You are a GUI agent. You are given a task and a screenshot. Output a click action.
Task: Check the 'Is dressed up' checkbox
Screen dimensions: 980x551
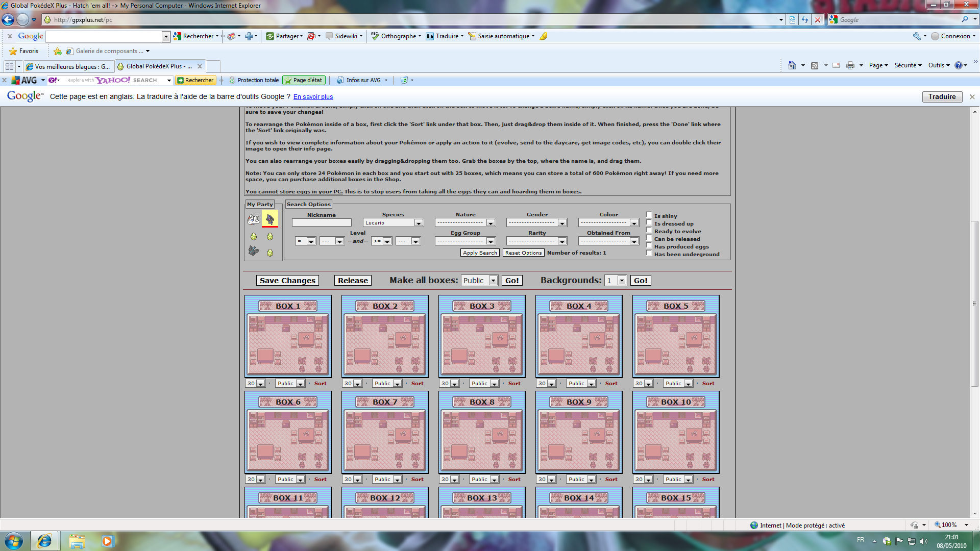649,223
